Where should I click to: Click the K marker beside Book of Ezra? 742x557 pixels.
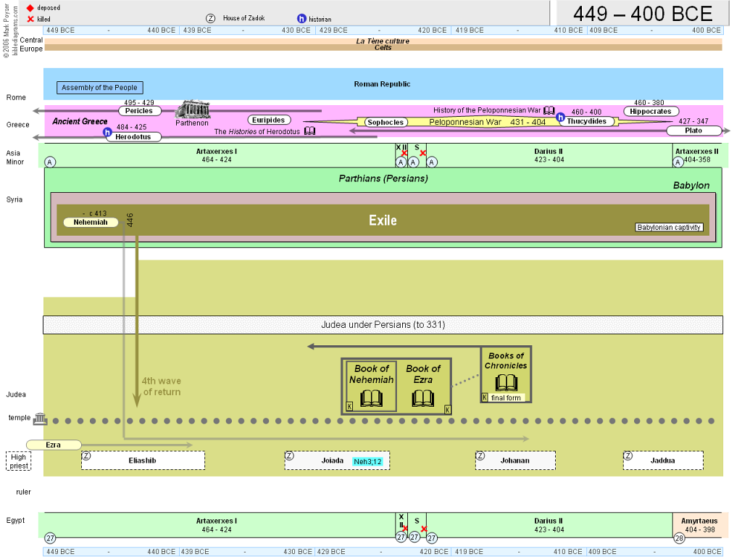pos(447,410)
